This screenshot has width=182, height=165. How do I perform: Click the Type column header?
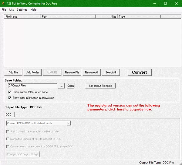point(139,16)
